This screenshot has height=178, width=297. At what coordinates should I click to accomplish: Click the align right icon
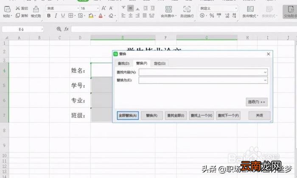coord(138,16)
